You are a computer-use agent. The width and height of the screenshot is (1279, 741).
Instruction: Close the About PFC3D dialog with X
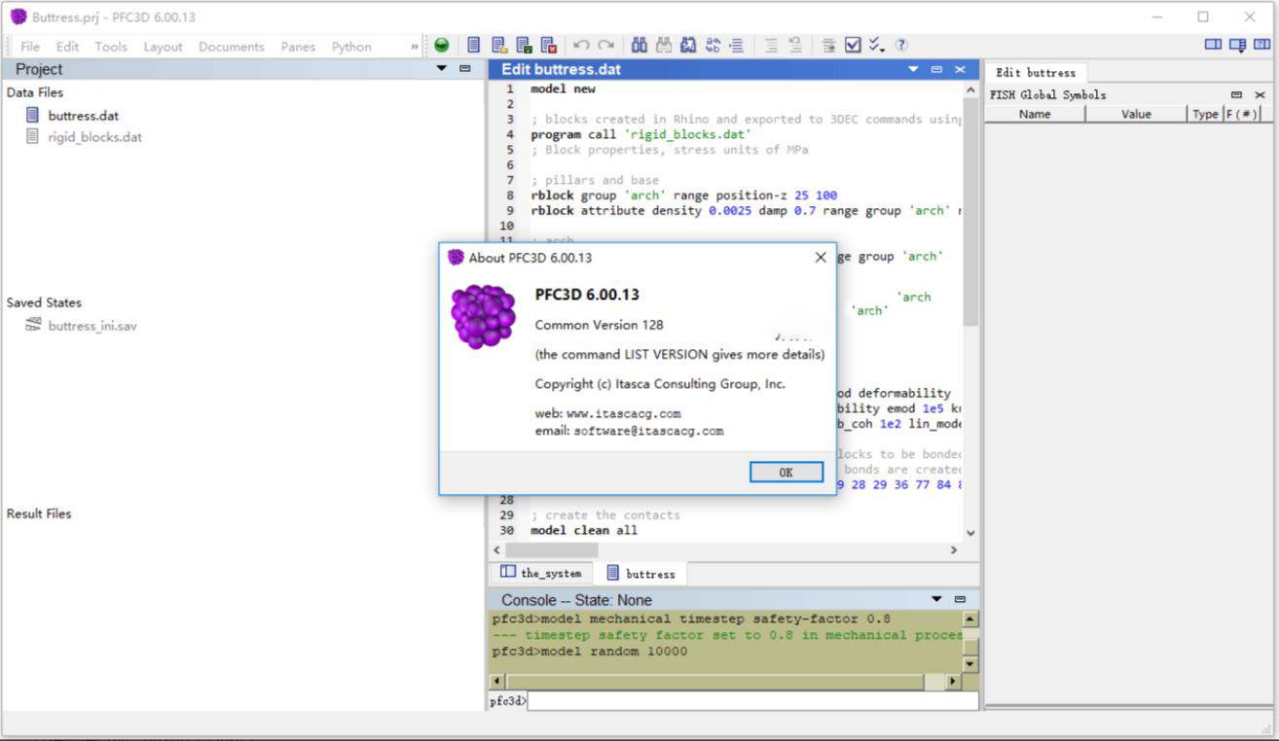click(x=820, y=258)
